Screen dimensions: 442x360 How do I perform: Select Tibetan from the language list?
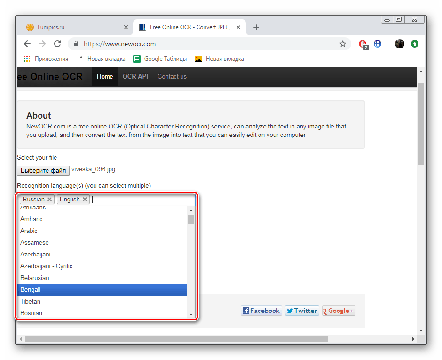coord(102,301)
